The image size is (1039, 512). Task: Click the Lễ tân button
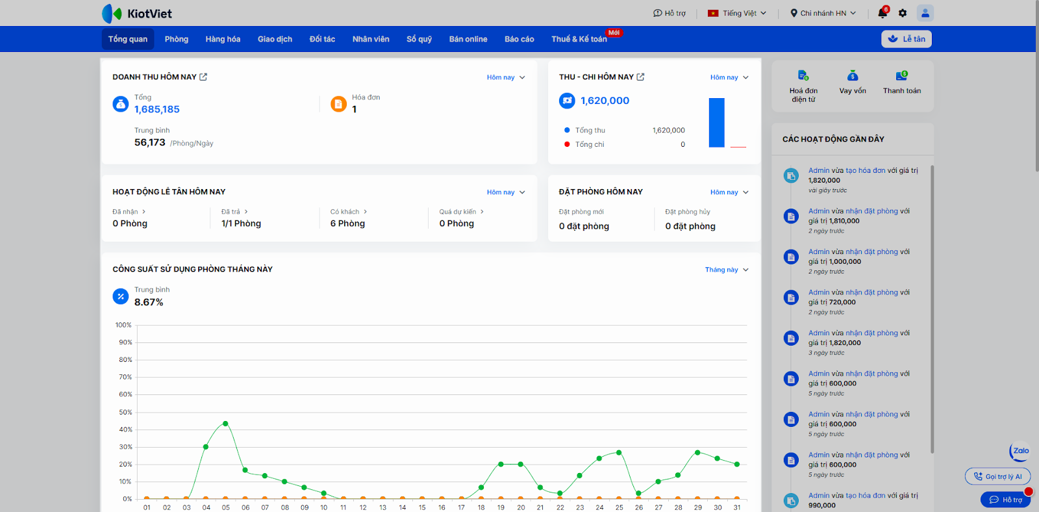click(907, 39)
